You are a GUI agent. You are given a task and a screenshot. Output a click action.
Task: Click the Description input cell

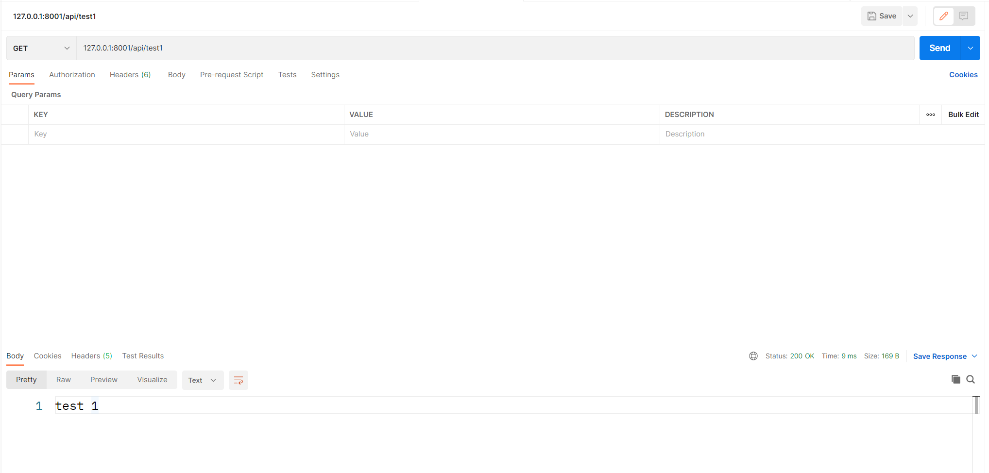pyautogui.click(x=822, y=135)
